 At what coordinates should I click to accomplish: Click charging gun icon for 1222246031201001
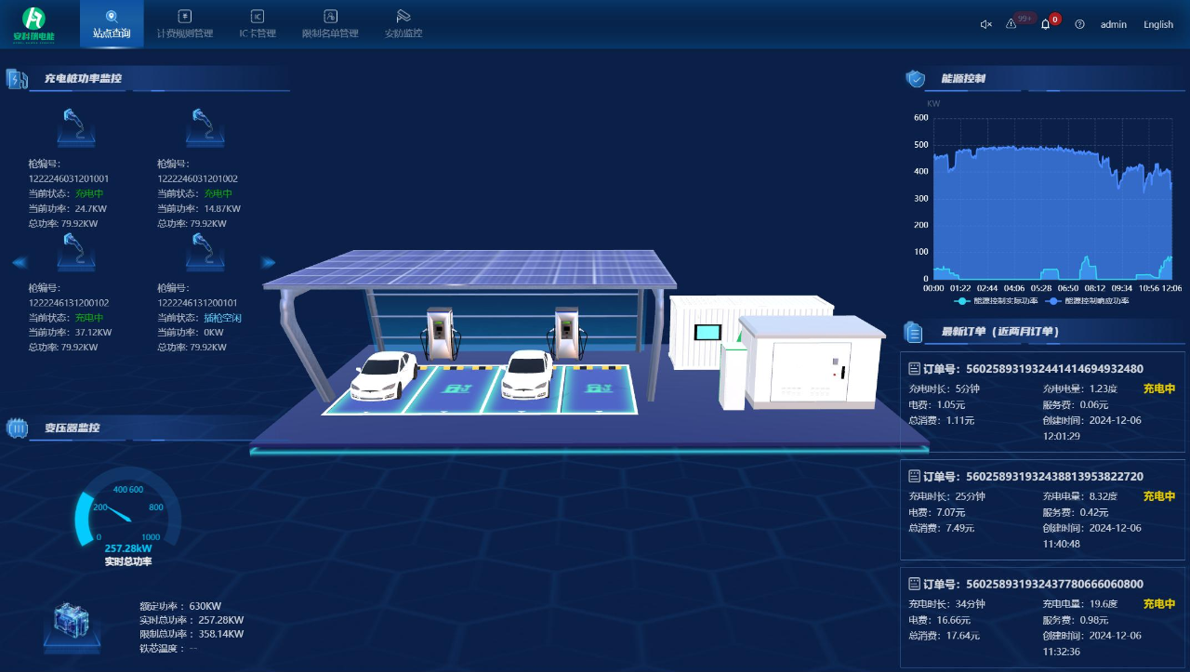pyautogui.click(x=75, y=127)
